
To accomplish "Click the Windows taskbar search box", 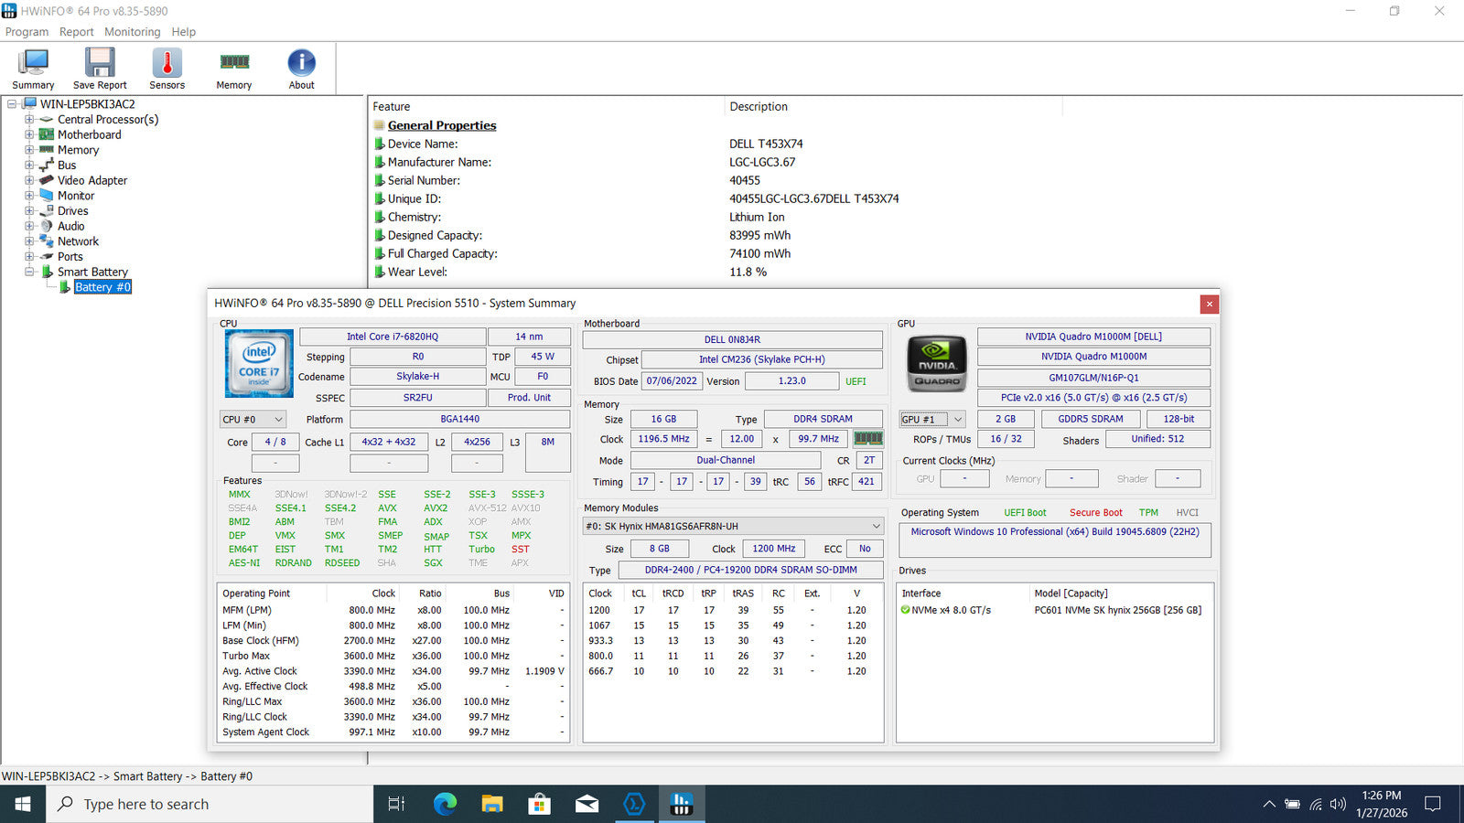I will pos(210,804).
